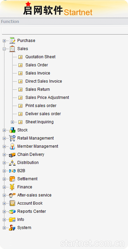Image resolution: width=128 pixels, height=249 pixels.
Task: Expand the Distribution tree node
Action: tap(4, 163)
